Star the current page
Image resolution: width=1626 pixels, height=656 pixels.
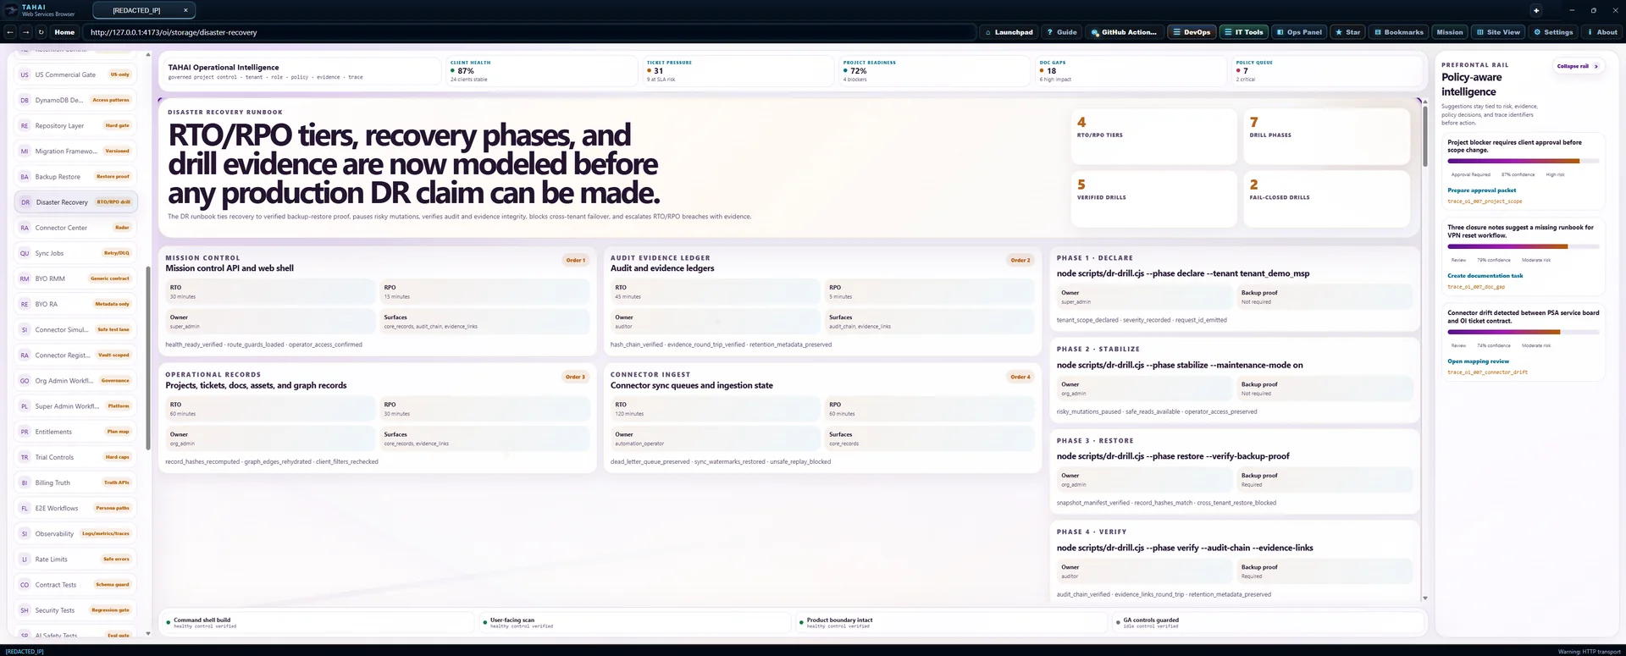point(1347,32)
